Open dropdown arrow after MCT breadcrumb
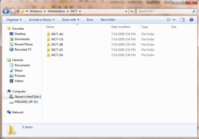The image size is (199, 139). (80, 11)
